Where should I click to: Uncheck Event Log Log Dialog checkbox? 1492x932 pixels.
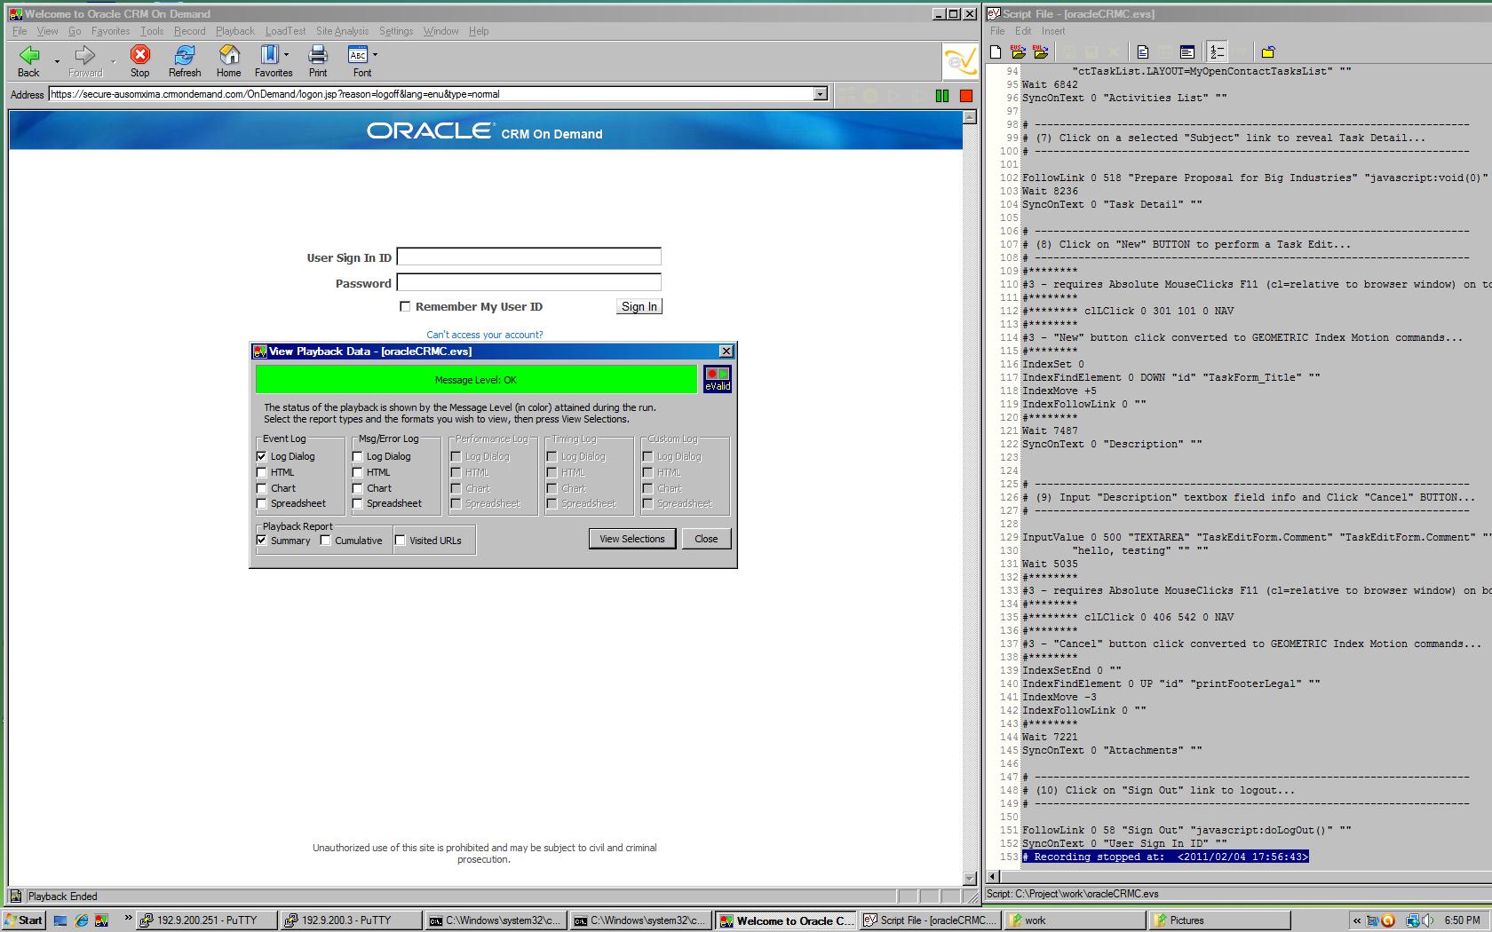click(x=261, y=456)
